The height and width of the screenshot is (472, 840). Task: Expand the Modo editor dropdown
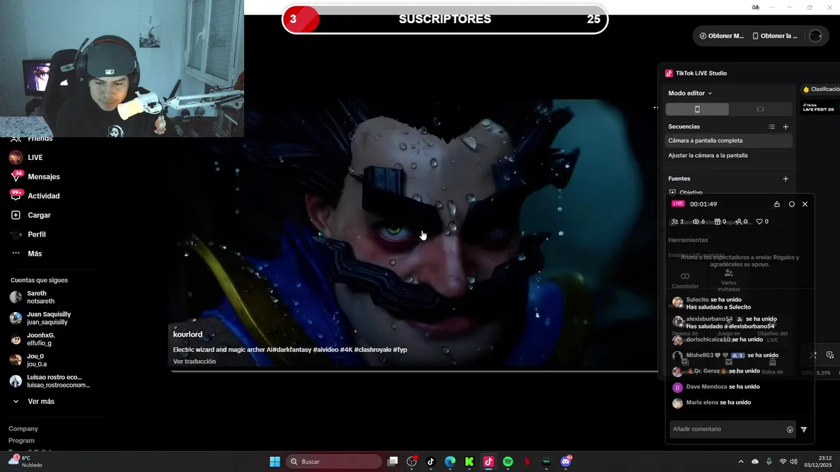coord(690,93)
